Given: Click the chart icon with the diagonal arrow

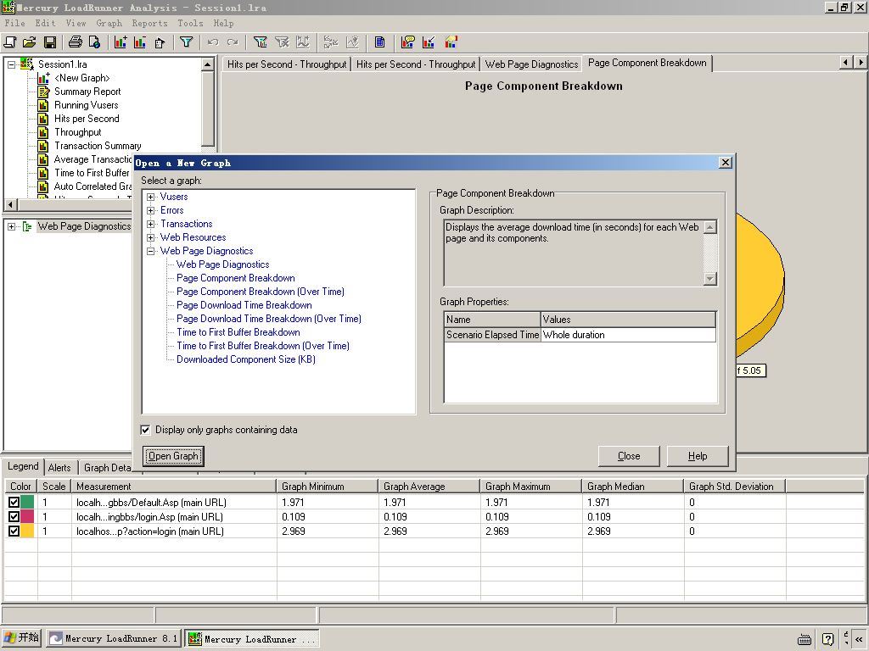Looking at the screenshot, I should (x=429, y=42).
